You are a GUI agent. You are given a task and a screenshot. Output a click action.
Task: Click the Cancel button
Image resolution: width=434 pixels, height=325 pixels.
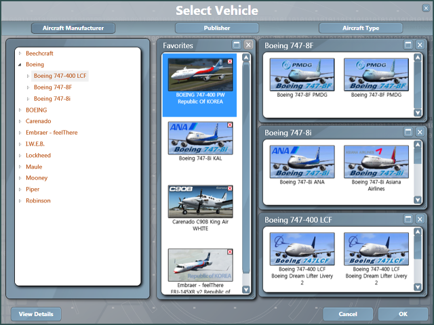tap(348, 314)
